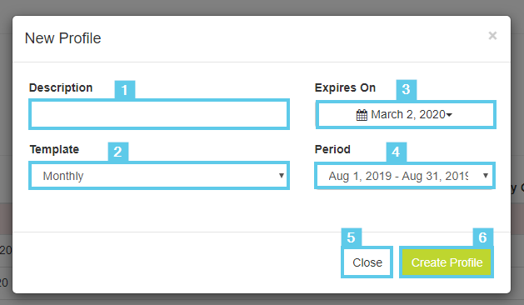Click the Expires On label
Image resolution: width=524 pixels, height=305 pixels.
[345, 87]
